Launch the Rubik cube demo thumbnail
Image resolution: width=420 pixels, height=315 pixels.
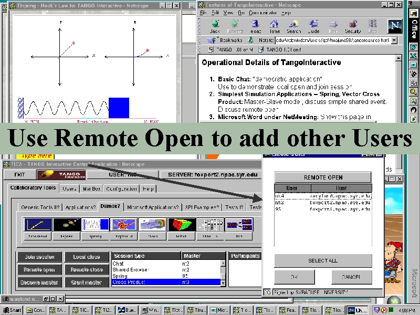click(x=182, y=225)
